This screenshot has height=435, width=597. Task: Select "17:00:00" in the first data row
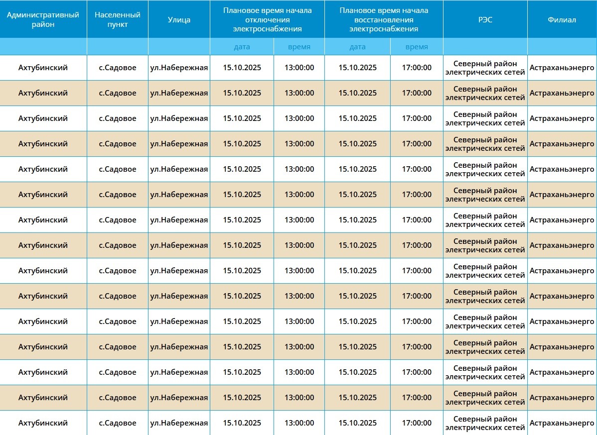417,68
